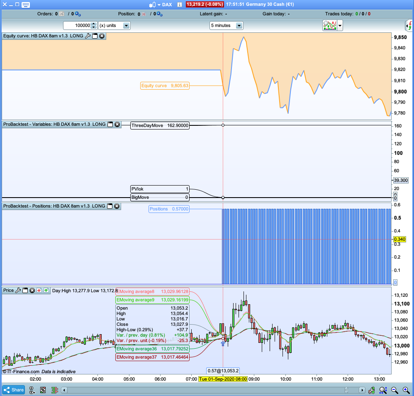The image size is (414, 396).
Task: Maximize the ProBacktest Positions panel
Action: [x=110, y=206]
